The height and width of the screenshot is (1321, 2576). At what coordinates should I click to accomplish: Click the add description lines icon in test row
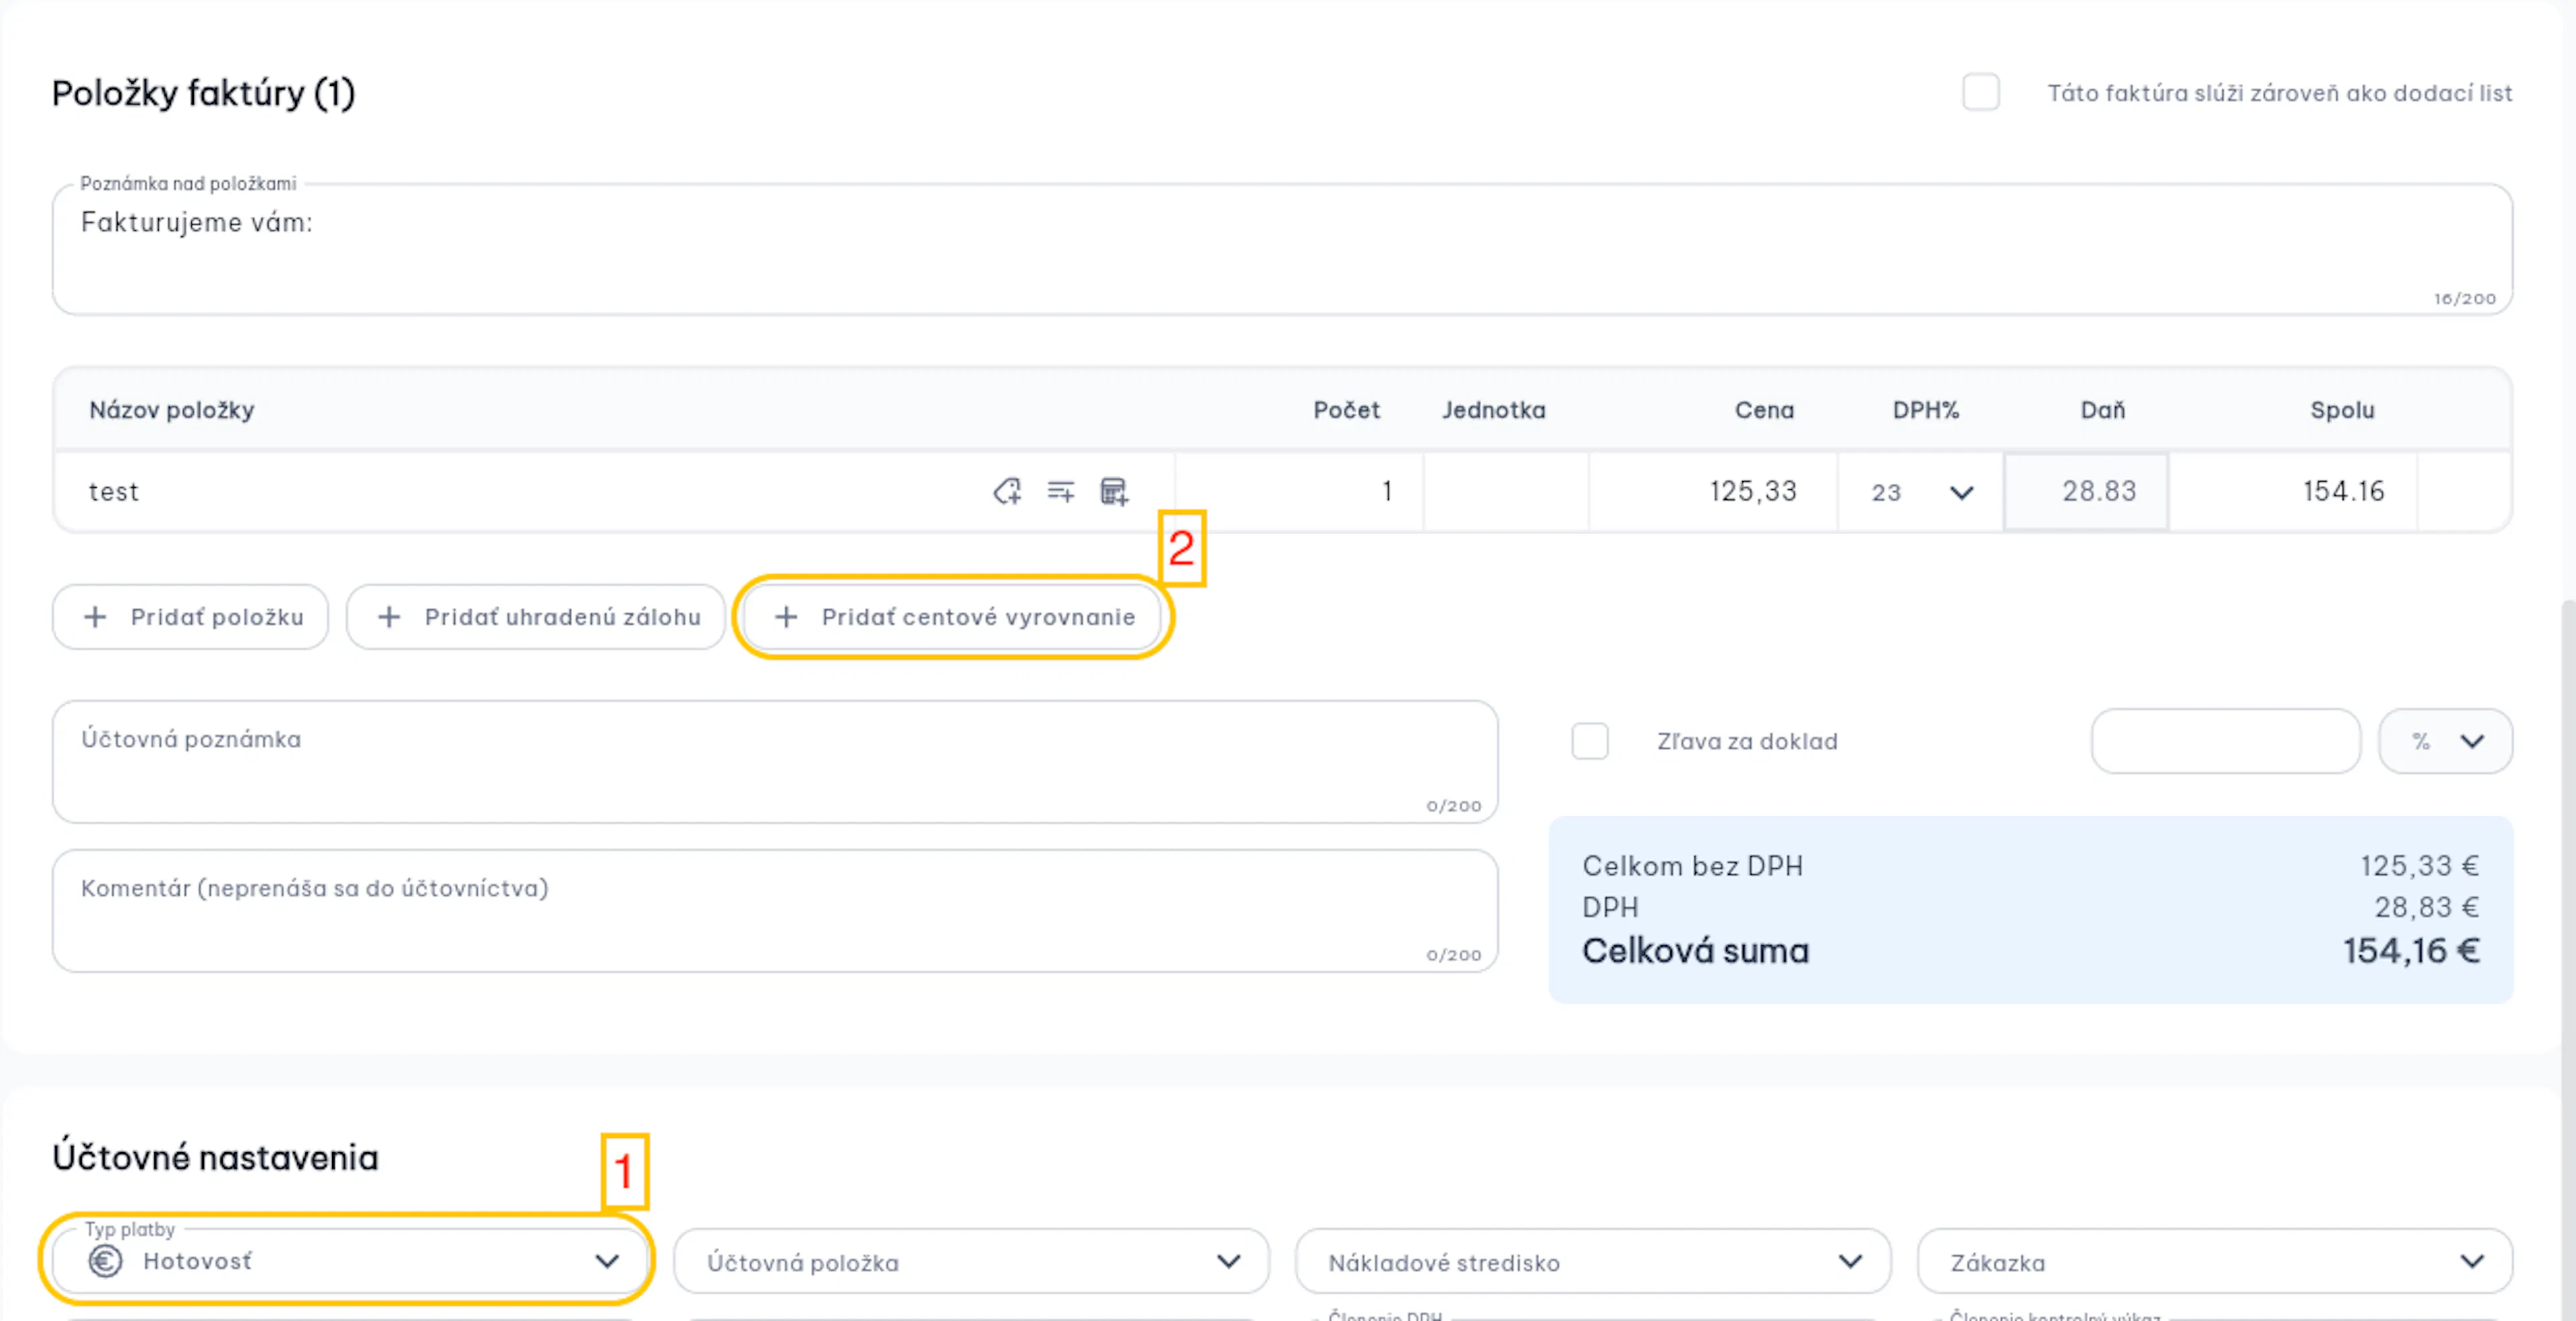[x=1060, y=491]
